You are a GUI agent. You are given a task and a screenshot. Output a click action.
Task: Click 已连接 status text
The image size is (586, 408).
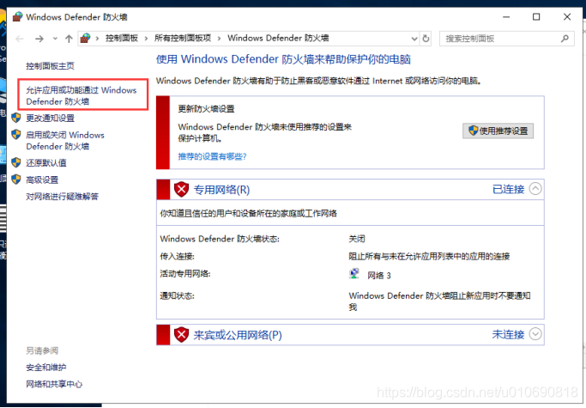click(x=509, y=189)
